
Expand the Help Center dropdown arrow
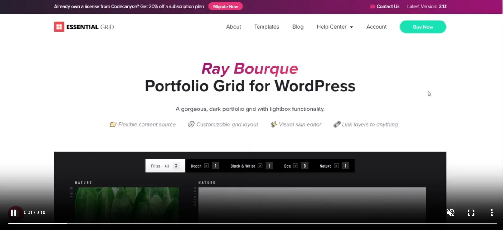point(351,27)
